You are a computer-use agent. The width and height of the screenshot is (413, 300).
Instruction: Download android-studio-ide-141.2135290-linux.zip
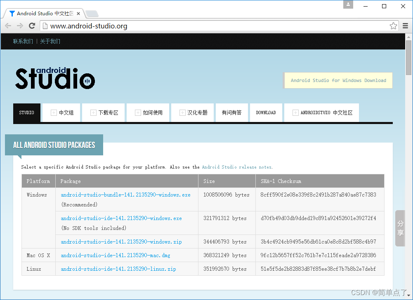[x=118, y=269]
